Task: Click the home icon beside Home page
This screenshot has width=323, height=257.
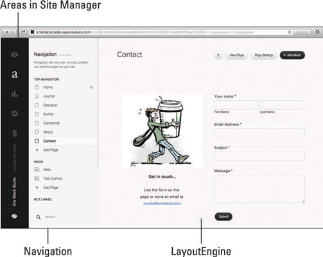Action: tap(91, 87)
